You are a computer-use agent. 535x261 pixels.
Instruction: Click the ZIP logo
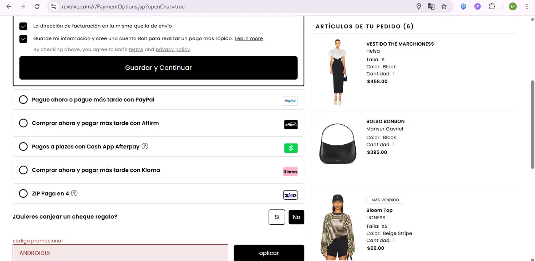[291, 195]
